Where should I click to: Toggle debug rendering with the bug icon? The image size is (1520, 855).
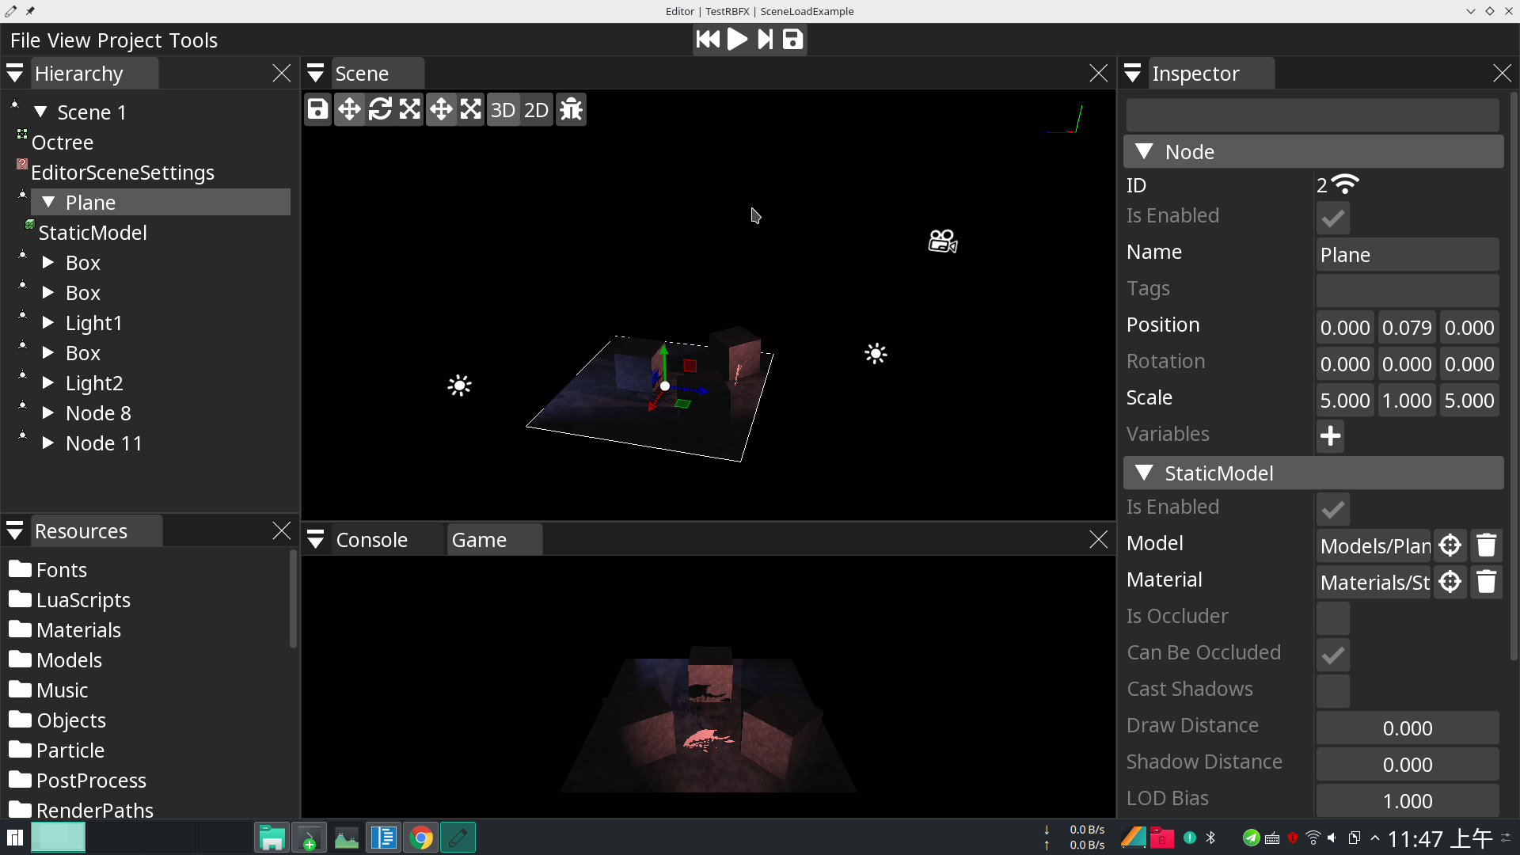coord(571,109)
